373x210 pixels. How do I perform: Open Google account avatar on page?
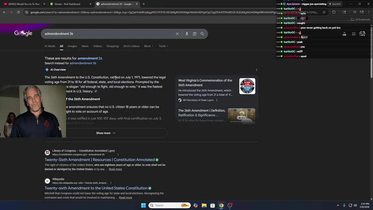click(362, 34)
